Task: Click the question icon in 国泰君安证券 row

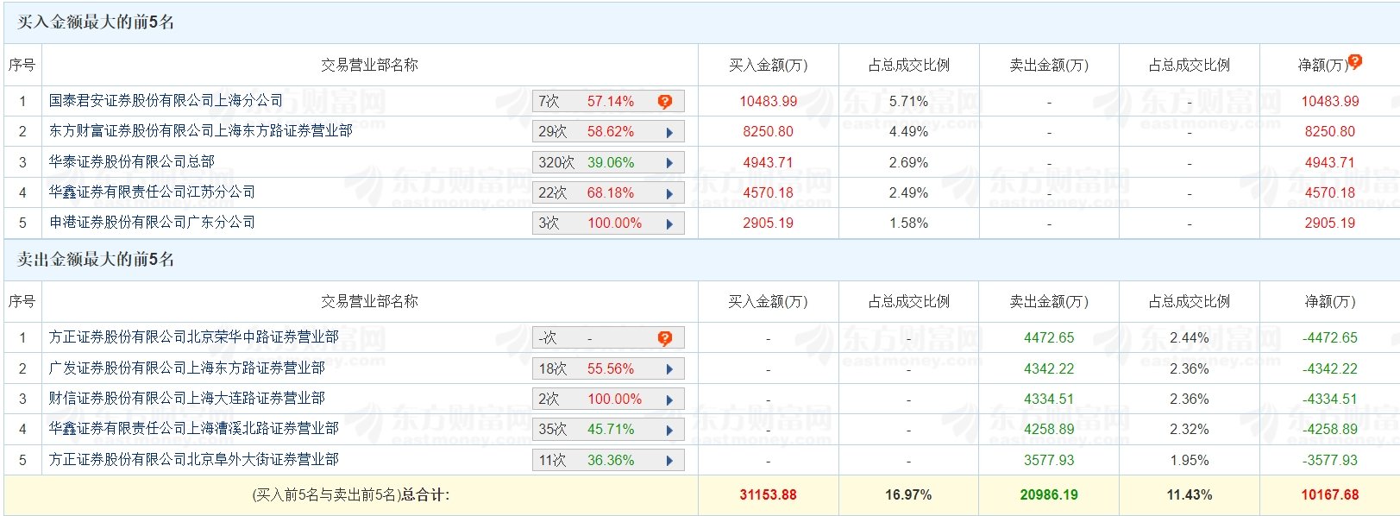Action: pos(664,102)
